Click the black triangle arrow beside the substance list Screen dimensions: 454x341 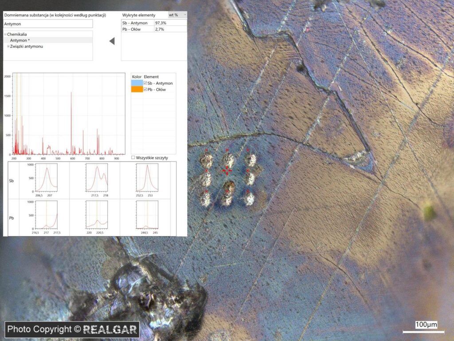click(112, 41)
